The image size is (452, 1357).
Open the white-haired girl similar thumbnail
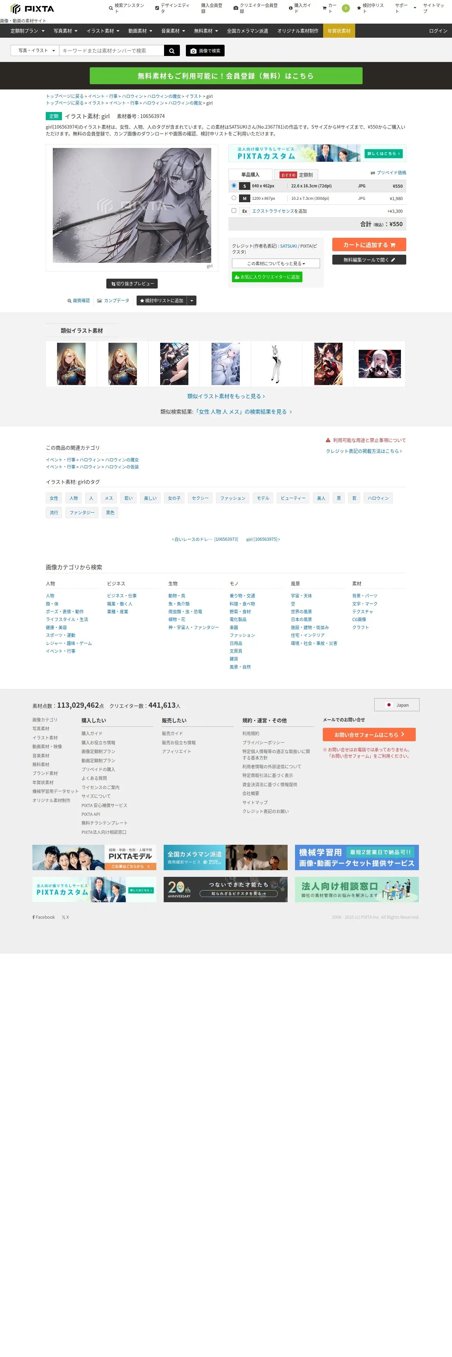pyautogui.click(x=225, y=364)
